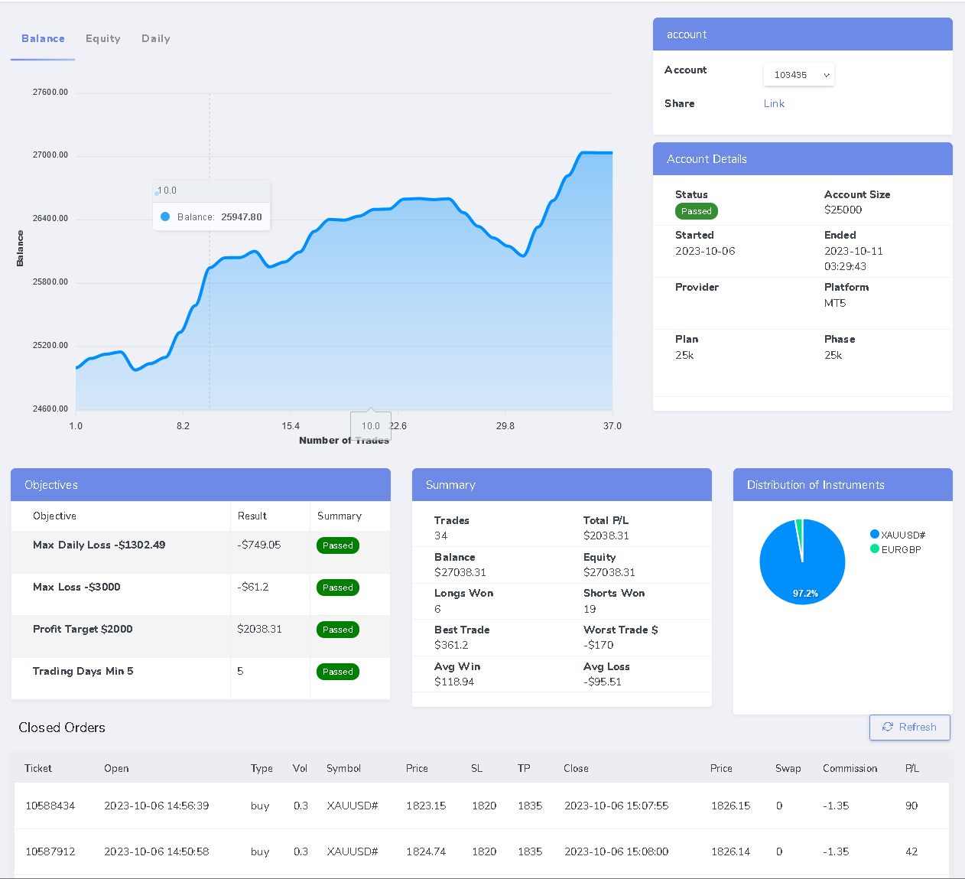Click the Passed badge for Max Daily Loss
Image resolution: width=965 pixels, height=879 pixels.
pos(337,545)
